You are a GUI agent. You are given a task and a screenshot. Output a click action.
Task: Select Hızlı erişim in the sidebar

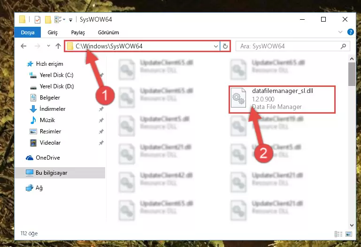(x=49, y=64)
